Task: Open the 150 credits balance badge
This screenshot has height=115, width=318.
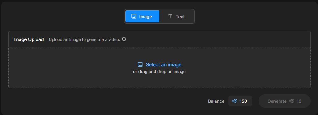Action: click(x=240, y=101)
